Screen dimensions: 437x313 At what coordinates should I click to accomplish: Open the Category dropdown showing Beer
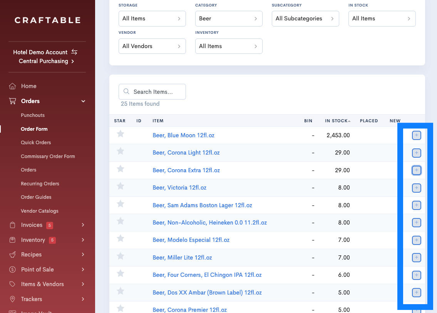[229, 18]
